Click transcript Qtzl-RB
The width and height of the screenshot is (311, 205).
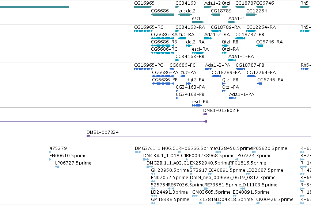(225, 46)
